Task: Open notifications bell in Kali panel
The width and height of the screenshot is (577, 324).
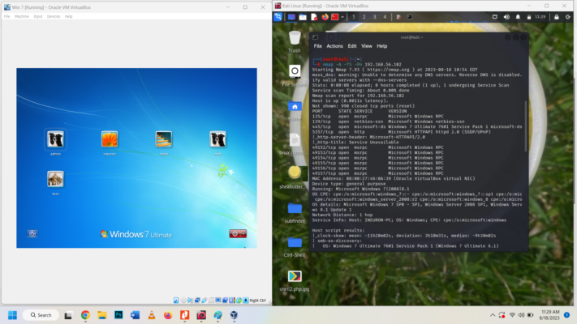Action: point(518,17)
